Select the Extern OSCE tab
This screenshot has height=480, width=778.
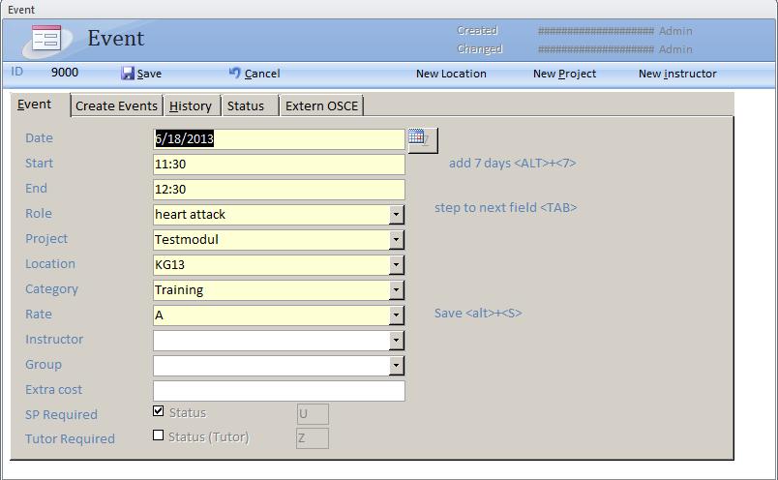(x=321, y=105)
